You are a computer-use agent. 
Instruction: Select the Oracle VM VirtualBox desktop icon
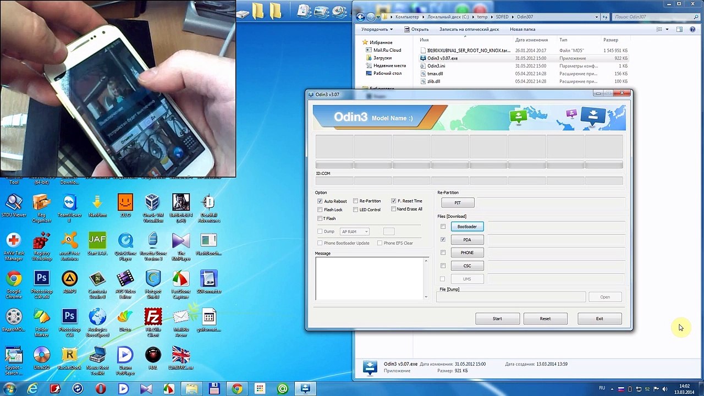(x=153, y=208)
